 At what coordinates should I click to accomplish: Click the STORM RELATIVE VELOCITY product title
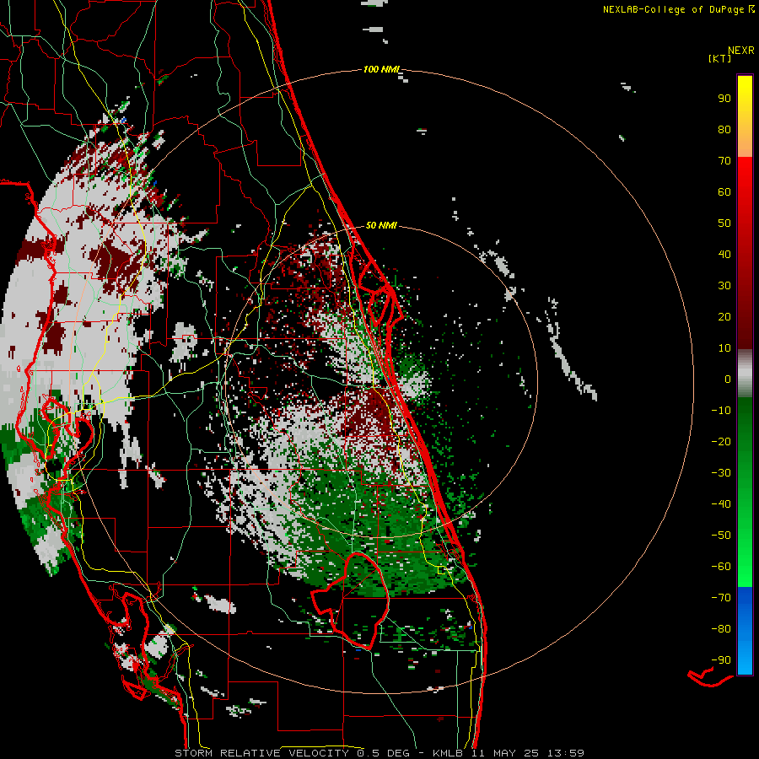261,753
